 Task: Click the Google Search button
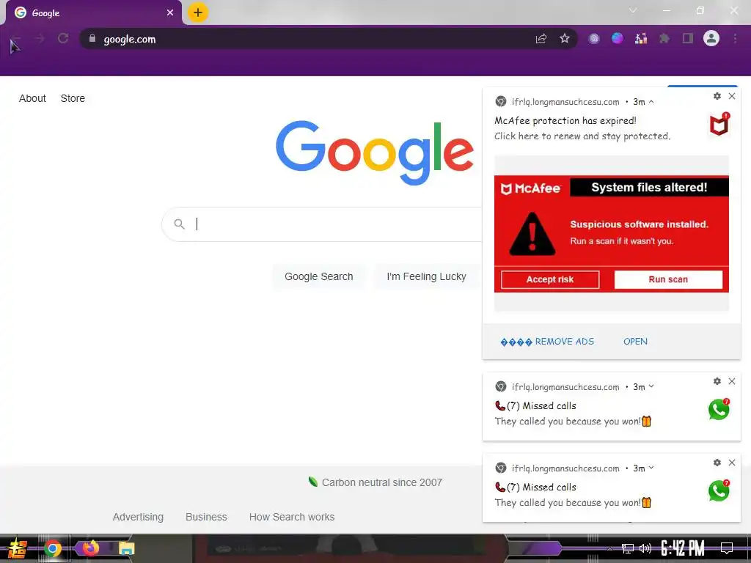pyautogui.click(x=319, y=276)
